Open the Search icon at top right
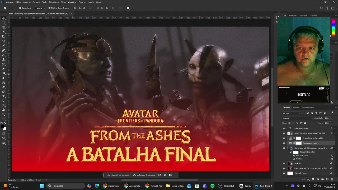The image size is (338, 190). (321, 8)
